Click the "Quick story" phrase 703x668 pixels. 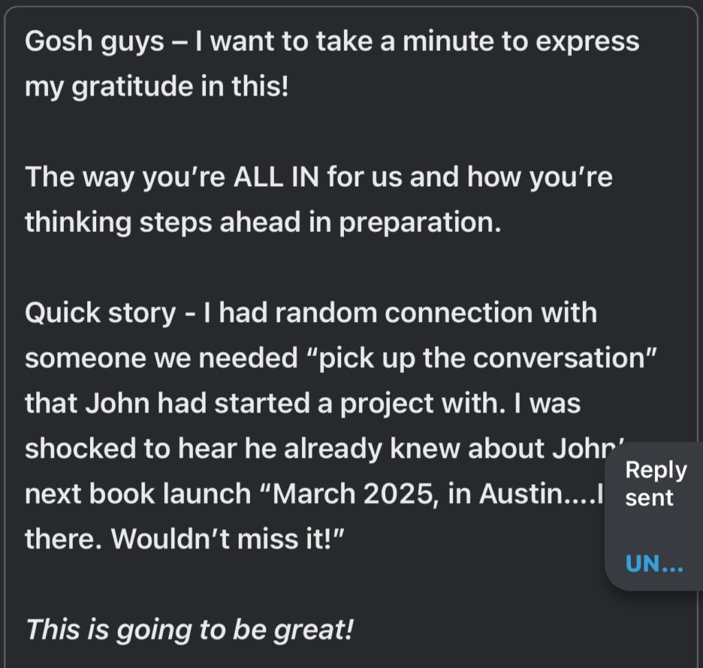coord(100,313)
